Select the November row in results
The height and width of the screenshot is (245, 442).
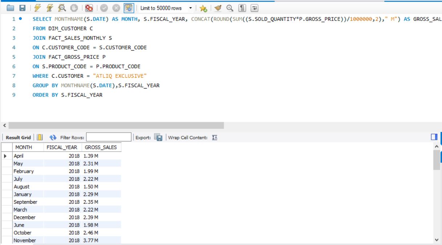[x=24, y=240]
